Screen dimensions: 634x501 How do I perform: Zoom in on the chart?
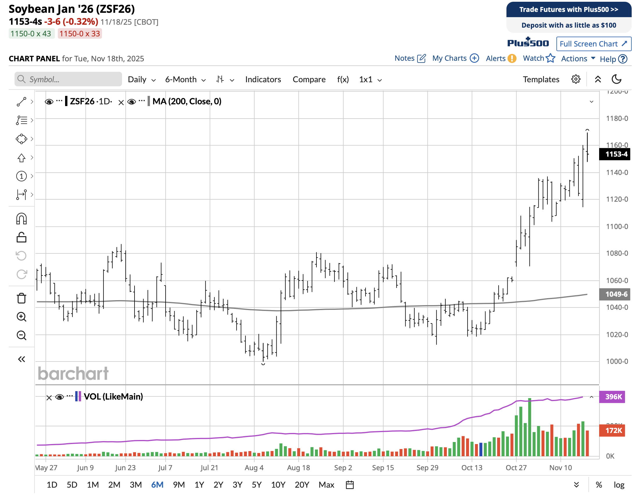tap(22, 317)
